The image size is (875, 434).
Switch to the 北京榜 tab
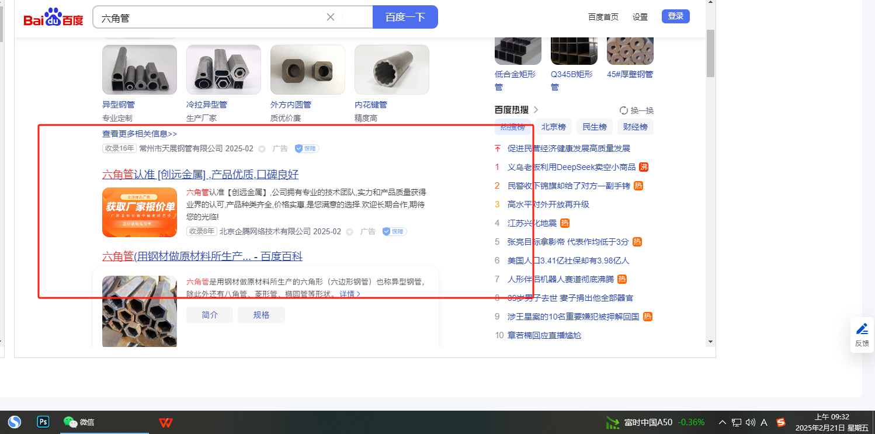[x=553, y=127]
